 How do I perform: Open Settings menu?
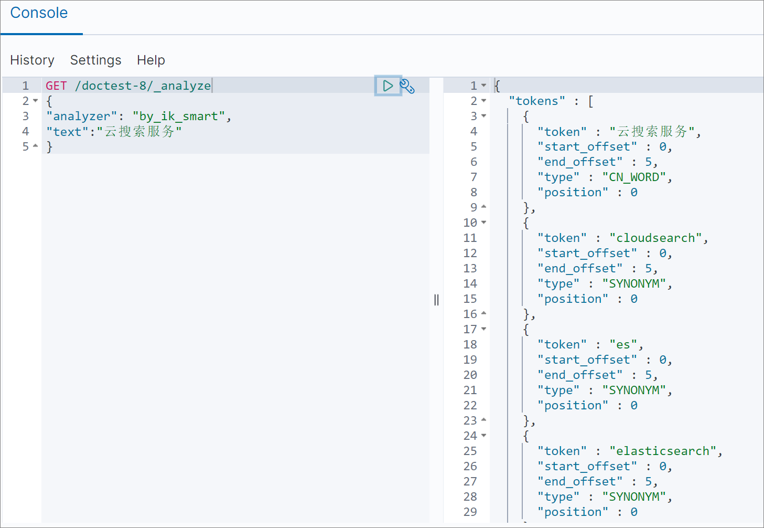96,60
